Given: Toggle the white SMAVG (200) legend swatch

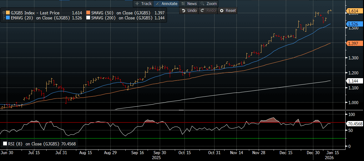Looking at the screenshot, I should pos(88,18).
